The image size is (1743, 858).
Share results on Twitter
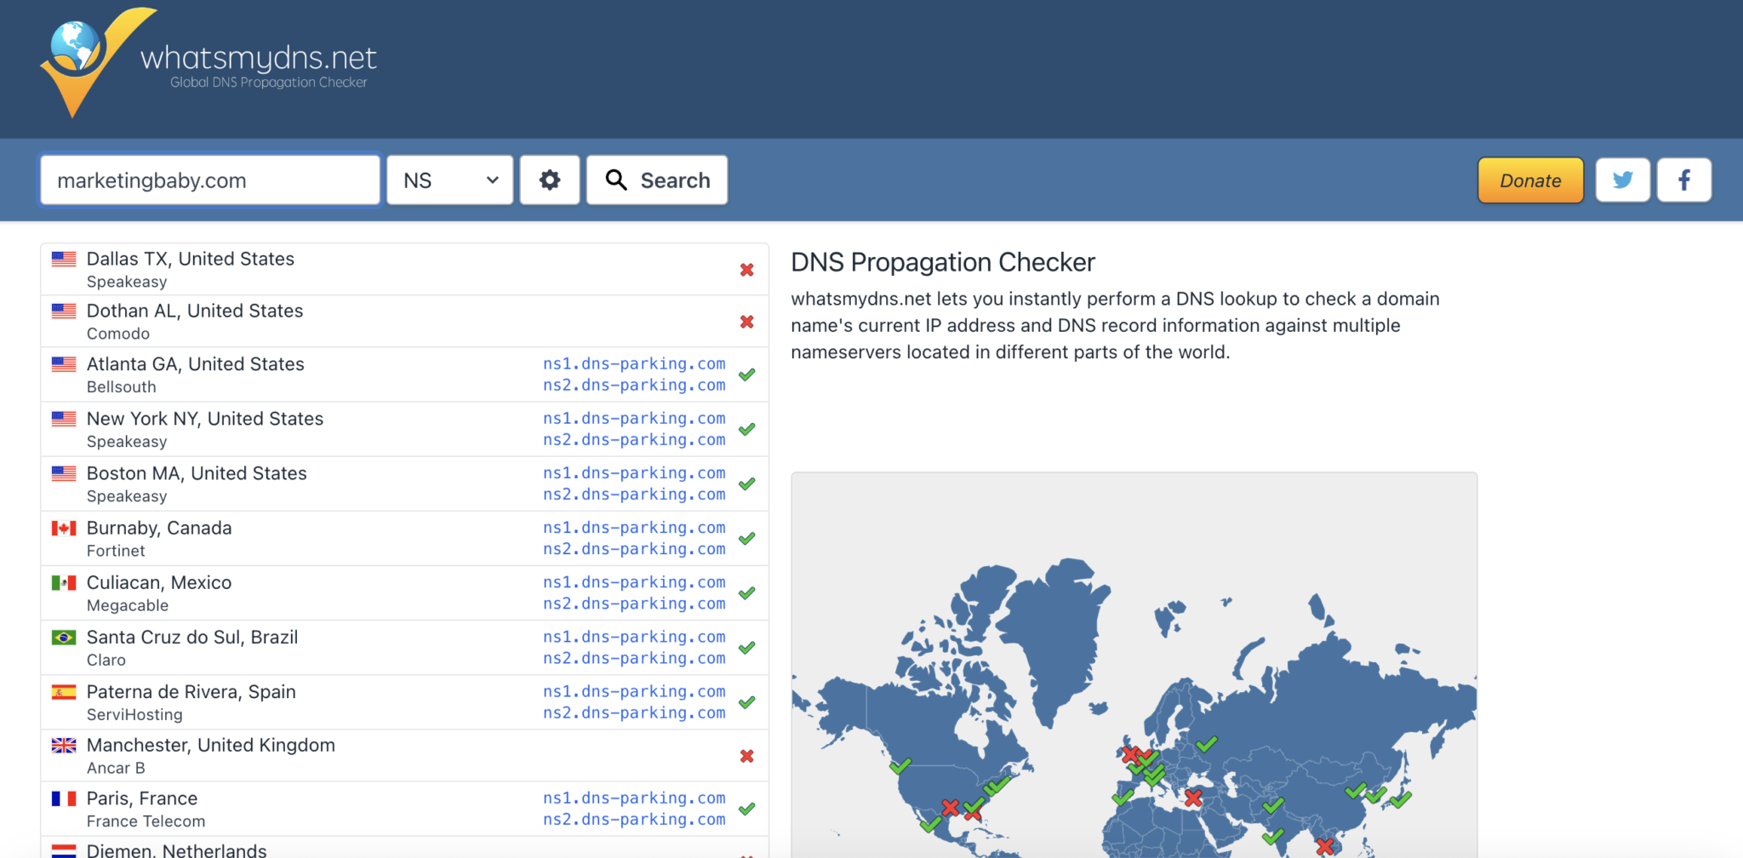pyautogui.click(x=1622, y=180)
